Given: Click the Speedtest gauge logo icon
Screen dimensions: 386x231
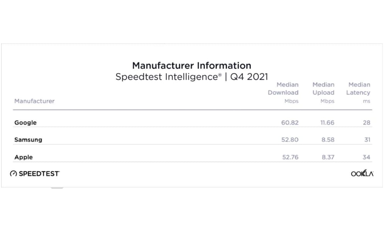Looking at the screenshot, I should [x=13, y=174].
